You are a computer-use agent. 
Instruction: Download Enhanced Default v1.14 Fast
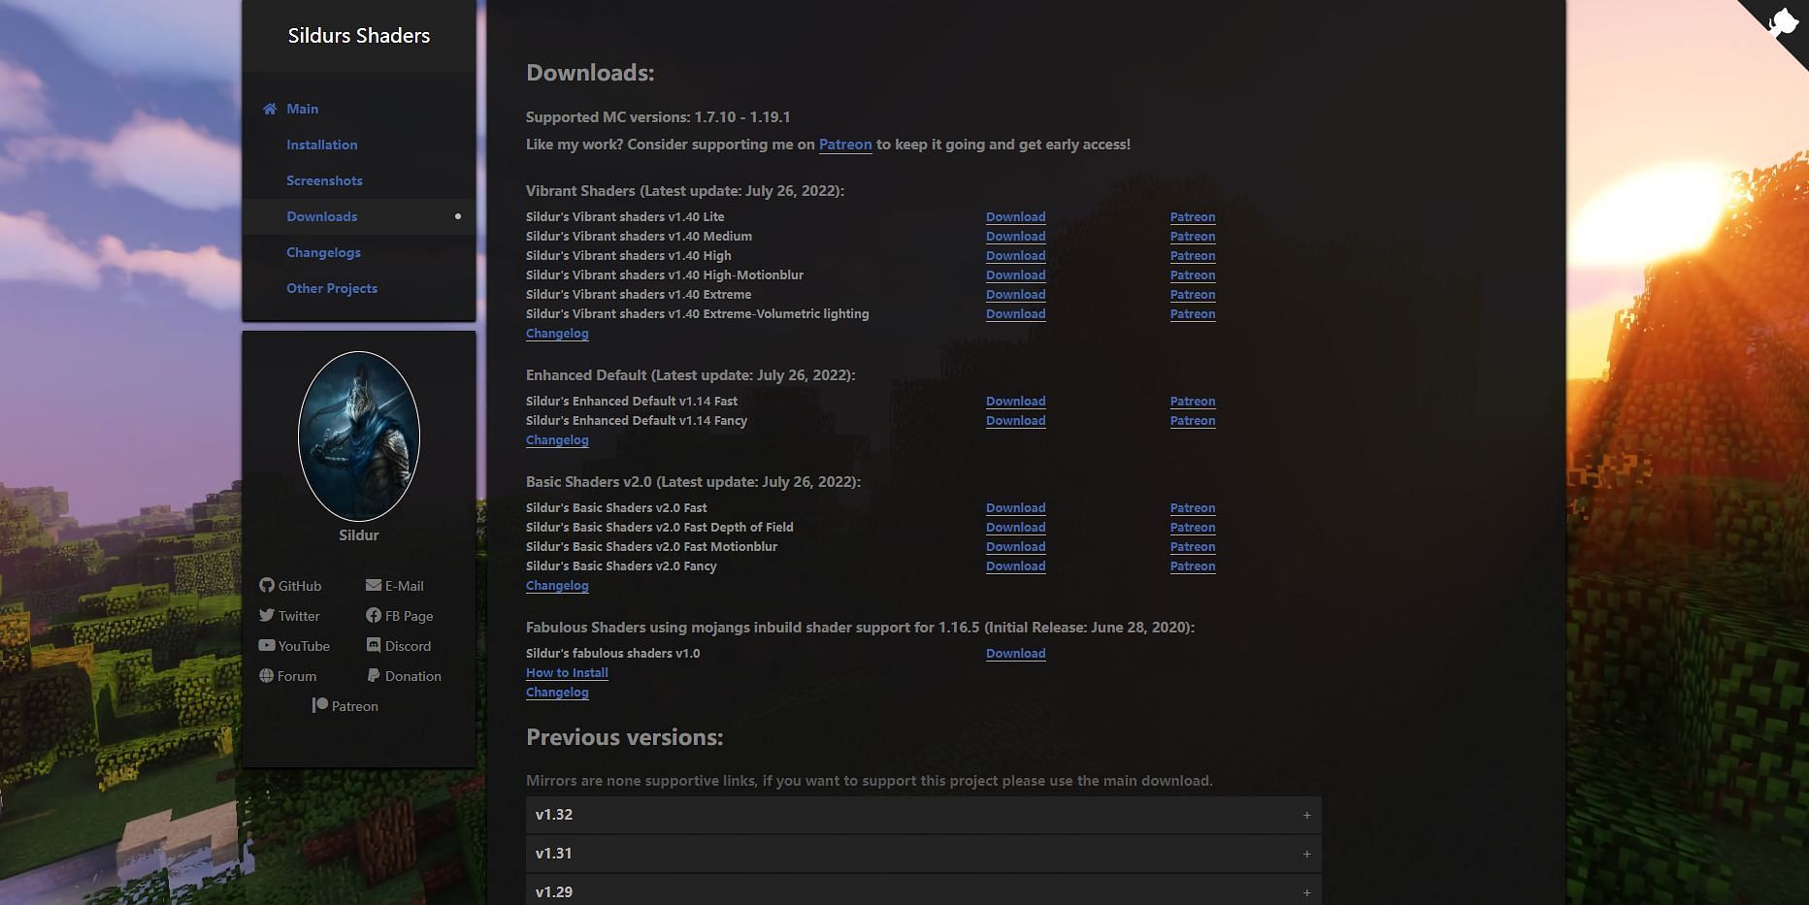click(1015, 402)
